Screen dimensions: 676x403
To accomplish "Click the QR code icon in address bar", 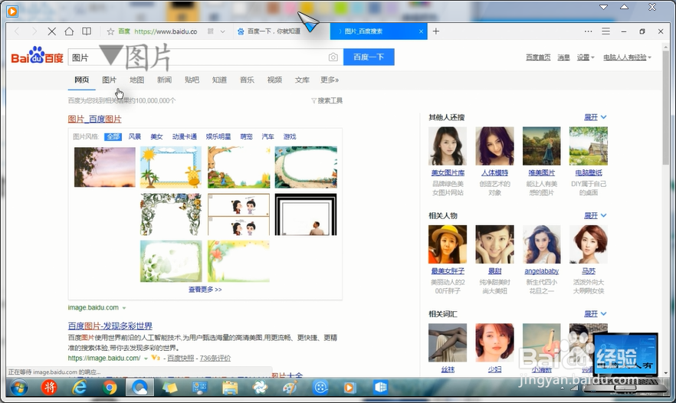I will [x=210, y=31].
